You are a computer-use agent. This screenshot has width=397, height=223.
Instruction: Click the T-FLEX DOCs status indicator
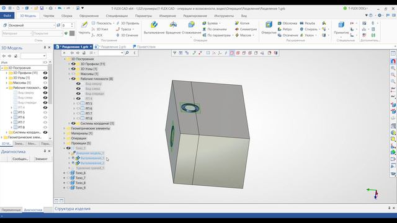click(x=355, y=8)
